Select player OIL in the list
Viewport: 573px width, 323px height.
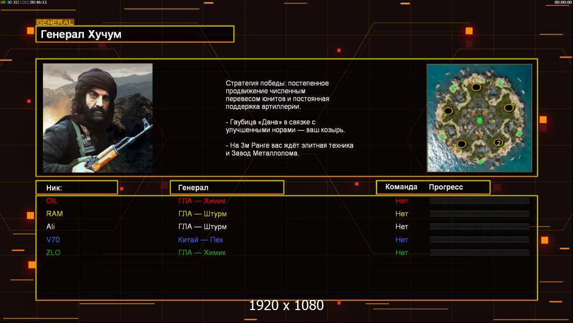pyautogui.click(x=52, y=201)
